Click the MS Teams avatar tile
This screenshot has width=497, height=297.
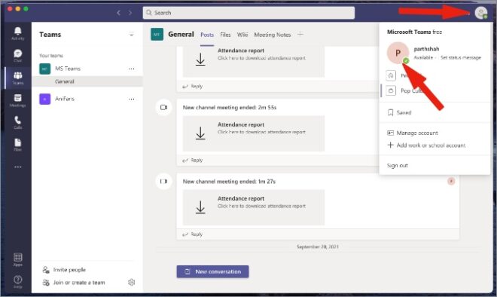coord(44,69)
